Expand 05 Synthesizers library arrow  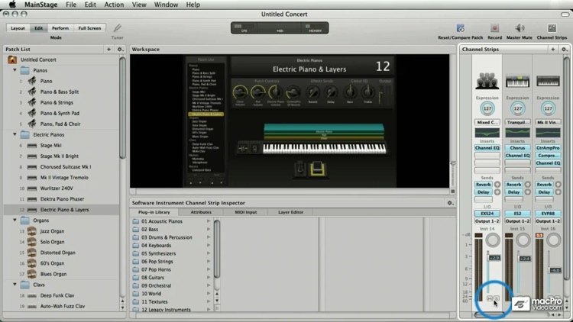point(209,253)
